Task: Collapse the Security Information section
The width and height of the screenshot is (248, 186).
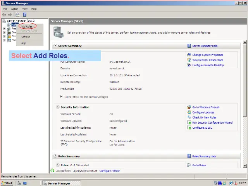Action: coord(58,107)
